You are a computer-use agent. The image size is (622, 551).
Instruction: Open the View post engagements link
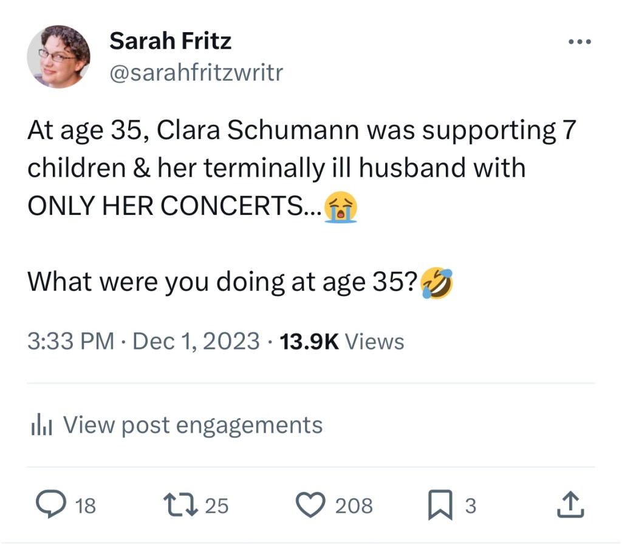pos(193,425)
